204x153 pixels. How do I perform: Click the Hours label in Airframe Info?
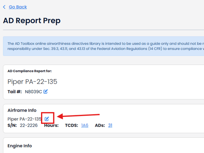click(51, 125)
